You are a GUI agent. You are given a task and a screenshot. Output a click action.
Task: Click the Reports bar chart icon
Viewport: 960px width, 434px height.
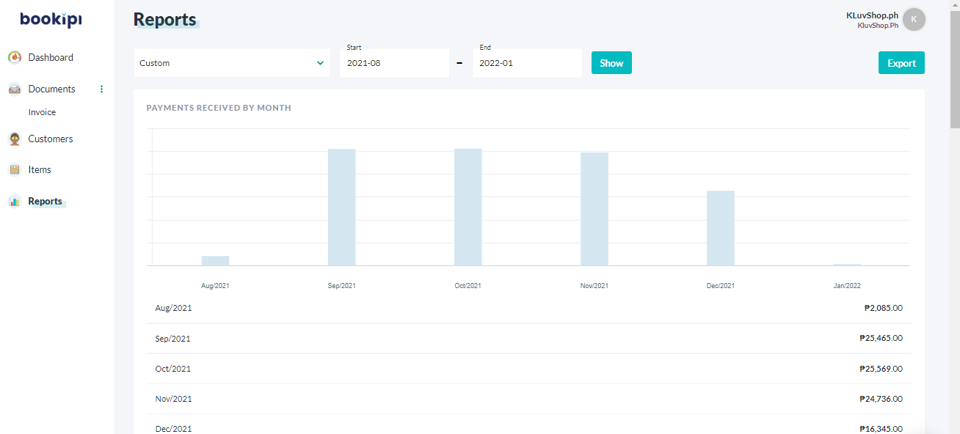click(15, 201)
